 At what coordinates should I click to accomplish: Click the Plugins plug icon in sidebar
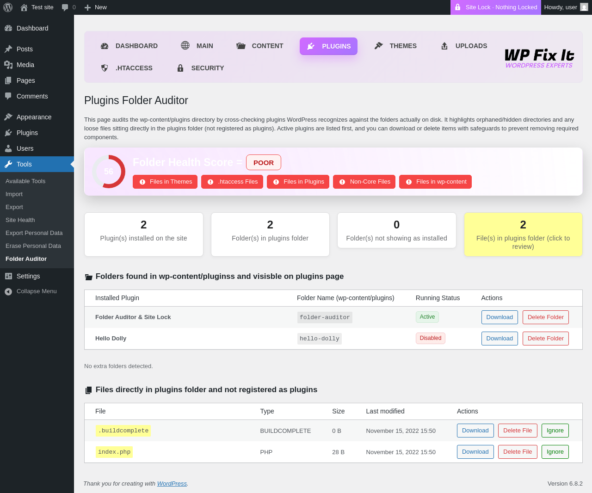[x=8, y=133]
